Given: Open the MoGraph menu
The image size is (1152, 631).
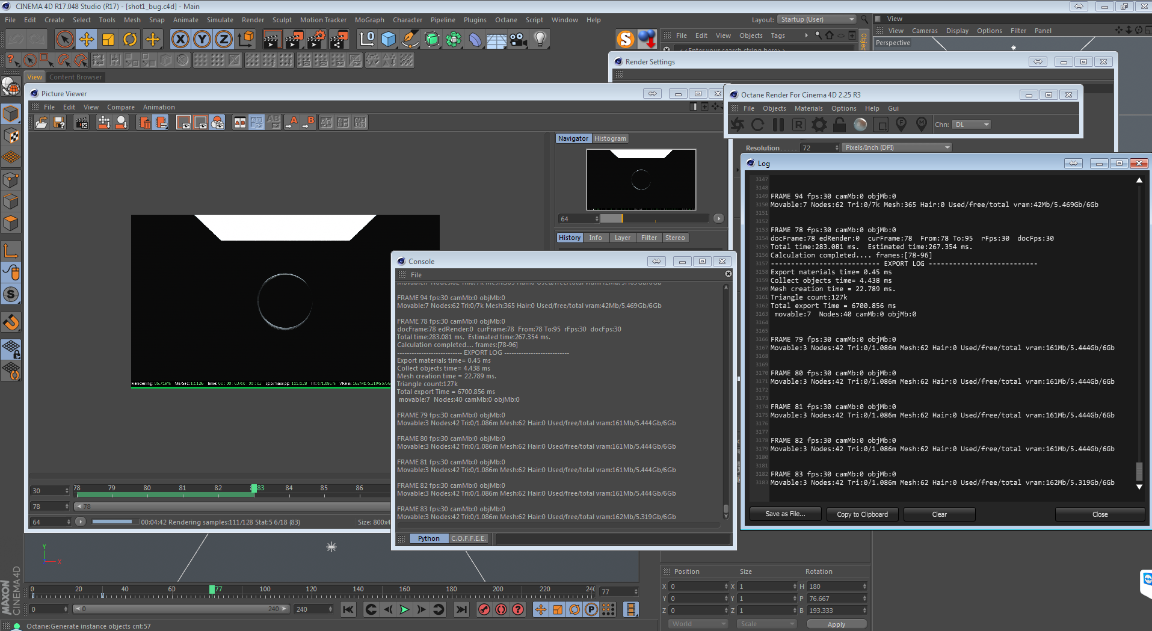Looking at the screenshot, I should (x=369, y=20).
